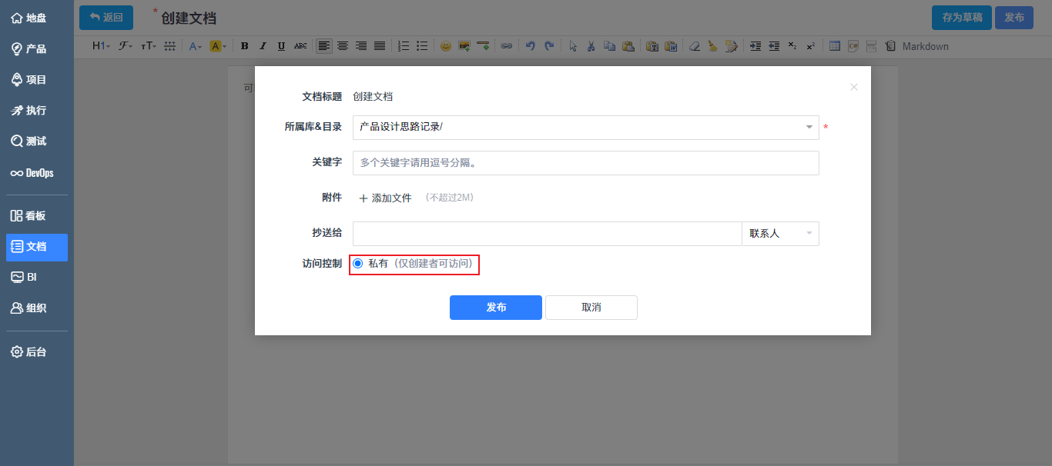Undo the last edit with the undo icon
Image resolution: width=1052 pixels, height=466 pixels.
[531, 46]
